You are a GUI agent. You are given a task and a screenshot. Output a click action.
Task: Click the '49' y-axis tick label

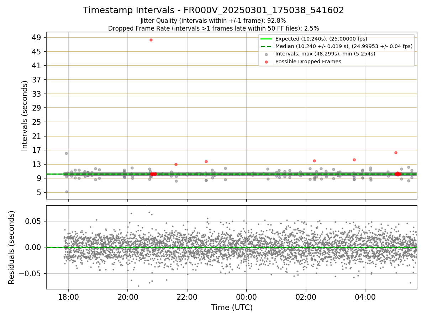pyautogui.click(x=37, y=37)
